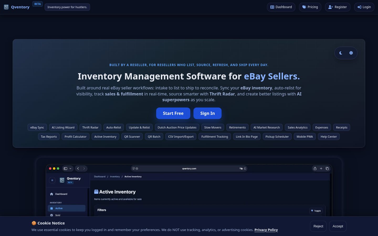The height and width of the screenshot is (236, 378).
Task: Switch to dark mode with moon icon
Action: [x=341, y=53]
